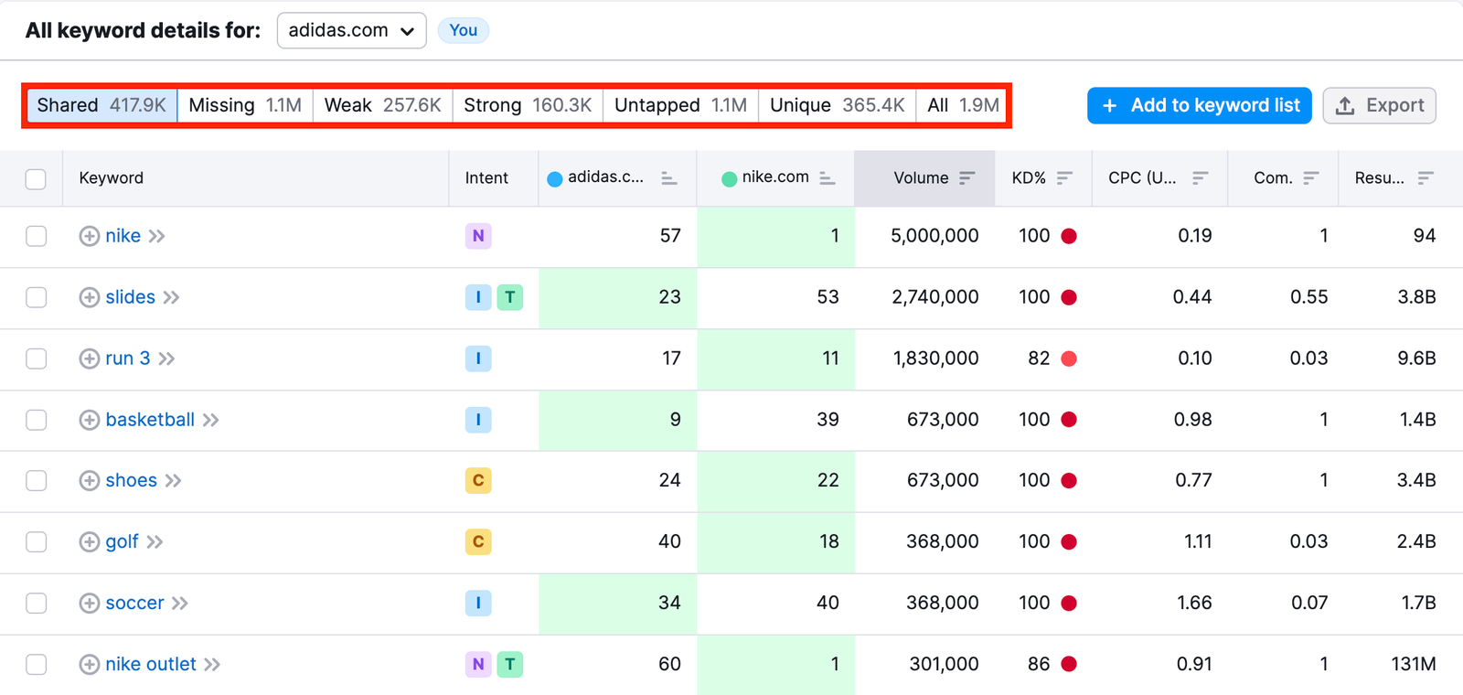The height and width of the screenshot is (695, 1463).
Task: Click the plus icon next to basketball
Action: point(89,420)
